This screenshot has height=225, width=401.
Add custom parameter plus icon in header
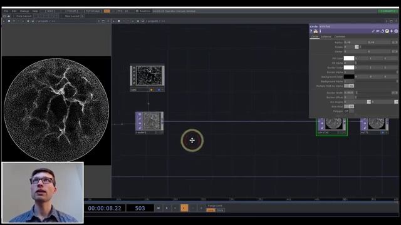coord(392,31)
